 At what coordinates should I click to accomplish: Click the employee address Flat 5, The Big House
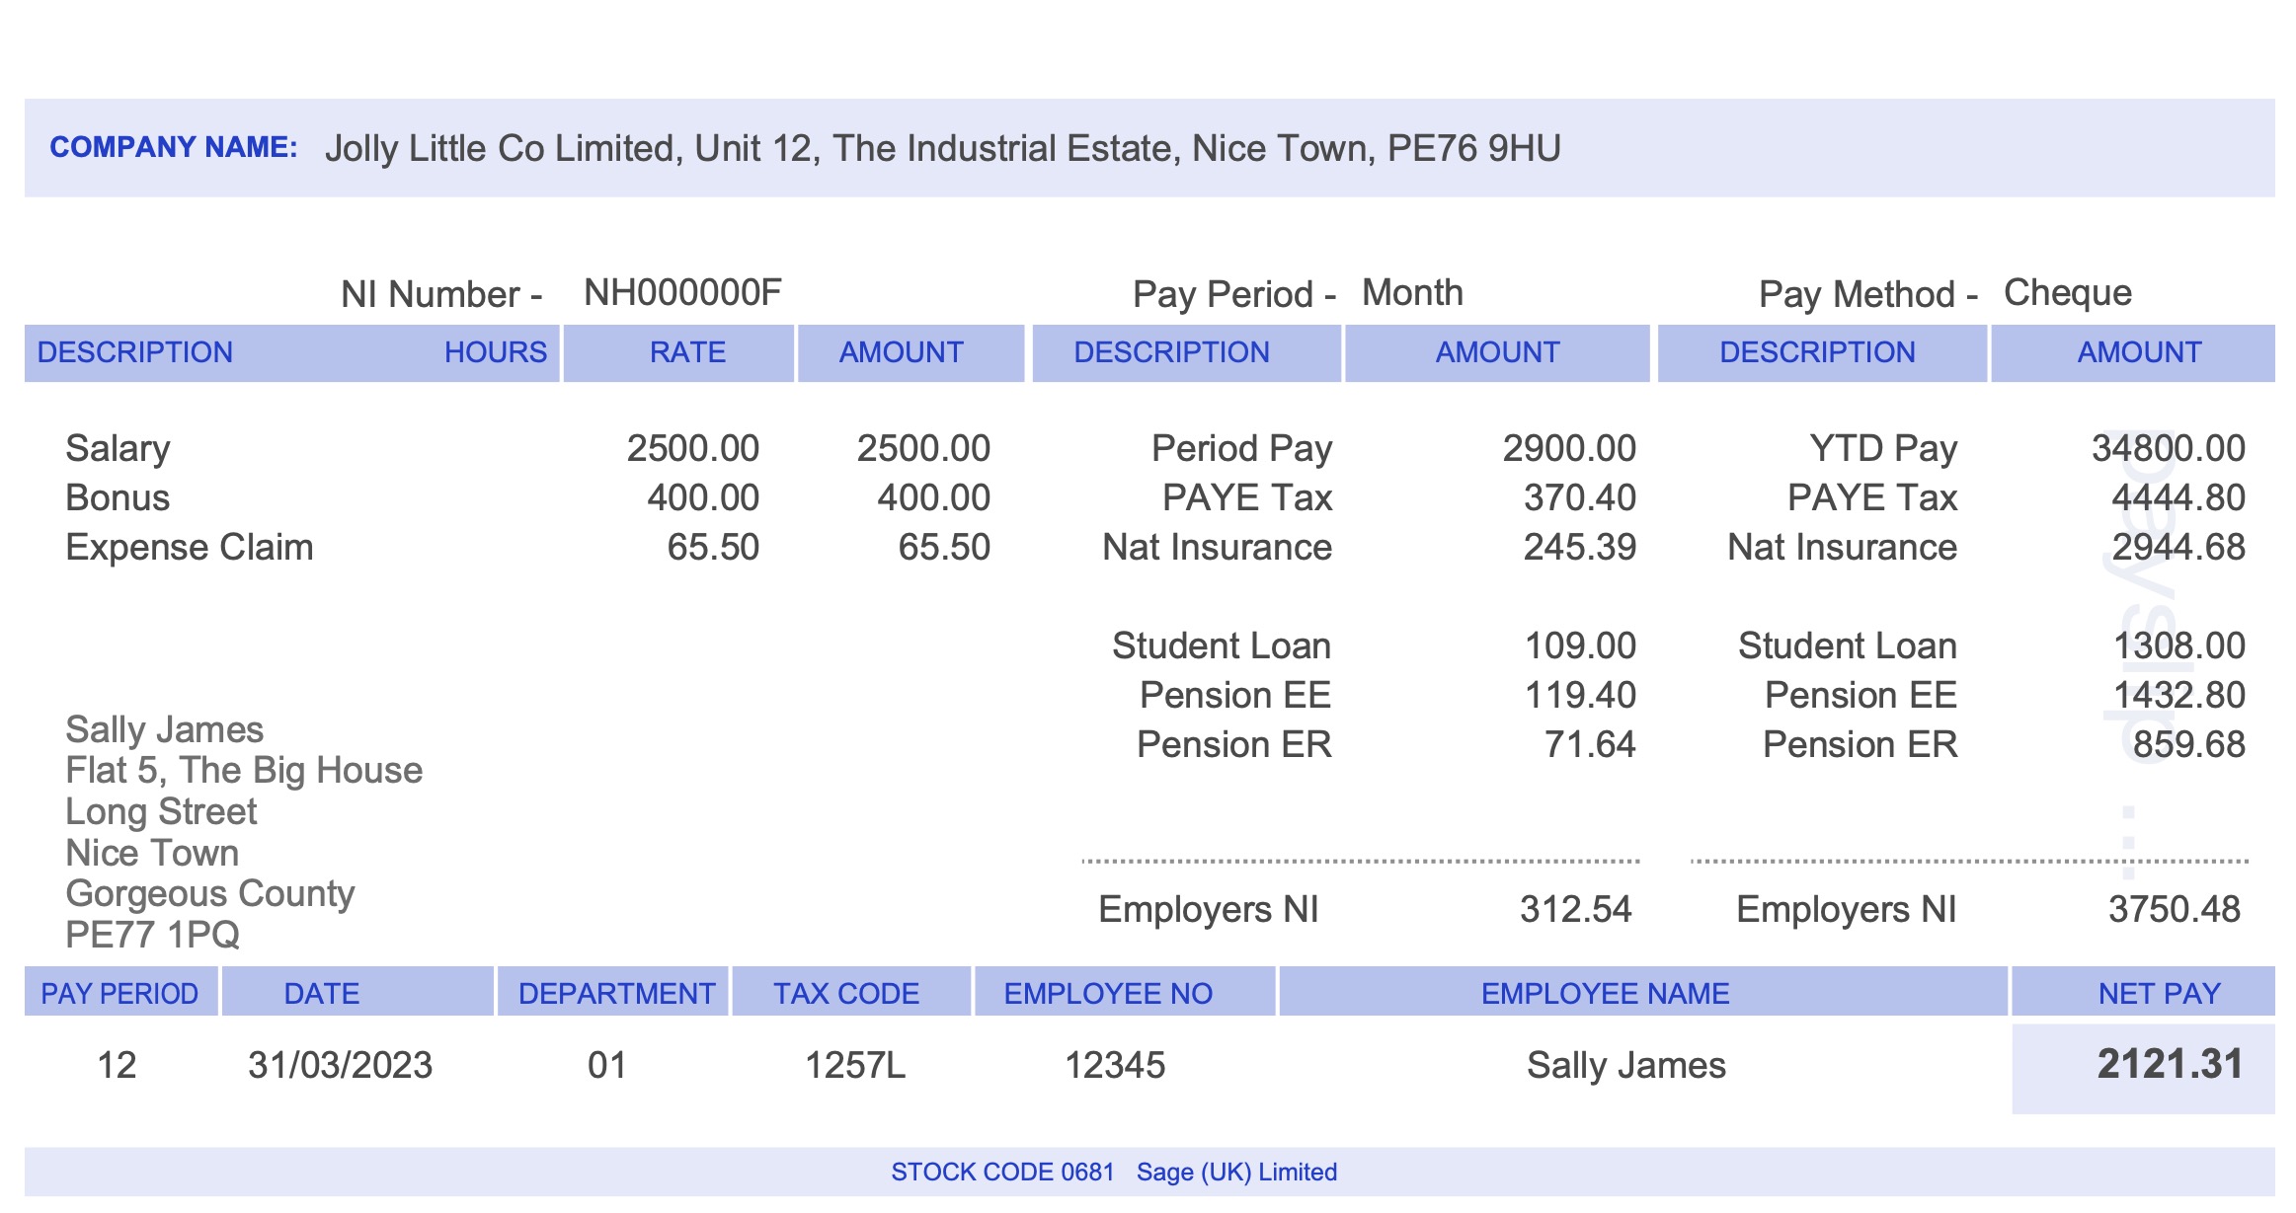click(243, 770)
